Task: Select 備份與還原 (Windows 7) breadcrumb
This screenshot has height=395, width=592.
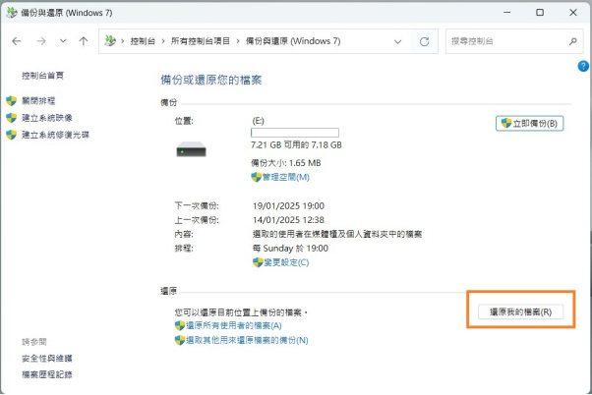Action: coord(293,41)
